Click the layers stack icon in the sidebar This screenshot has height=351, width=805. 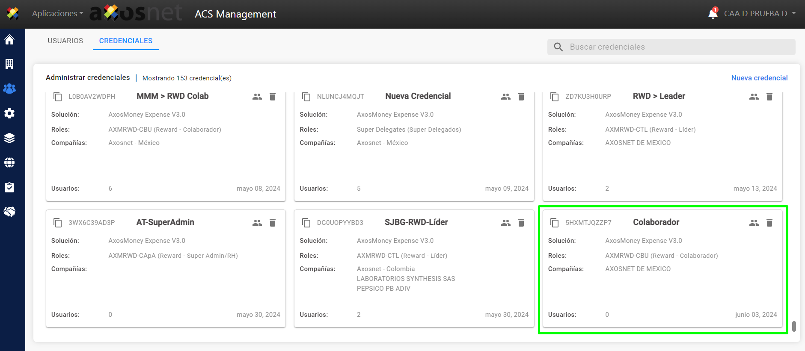pos(9,138)
